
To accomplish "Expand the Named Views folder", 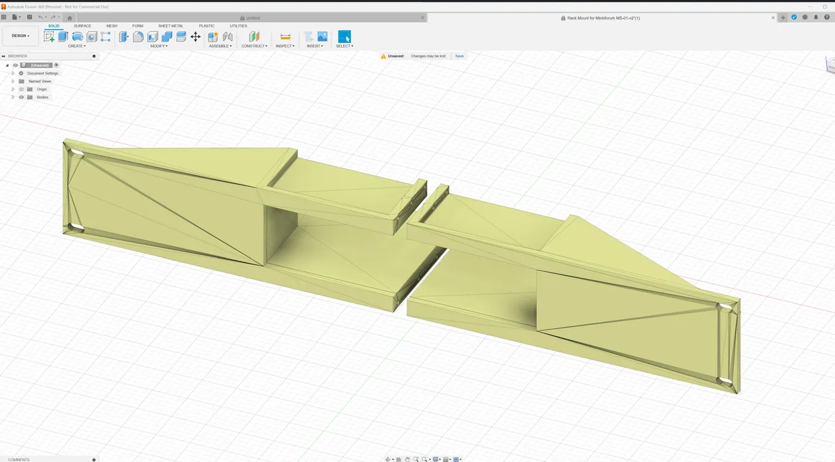I will (x=13, y=81).
